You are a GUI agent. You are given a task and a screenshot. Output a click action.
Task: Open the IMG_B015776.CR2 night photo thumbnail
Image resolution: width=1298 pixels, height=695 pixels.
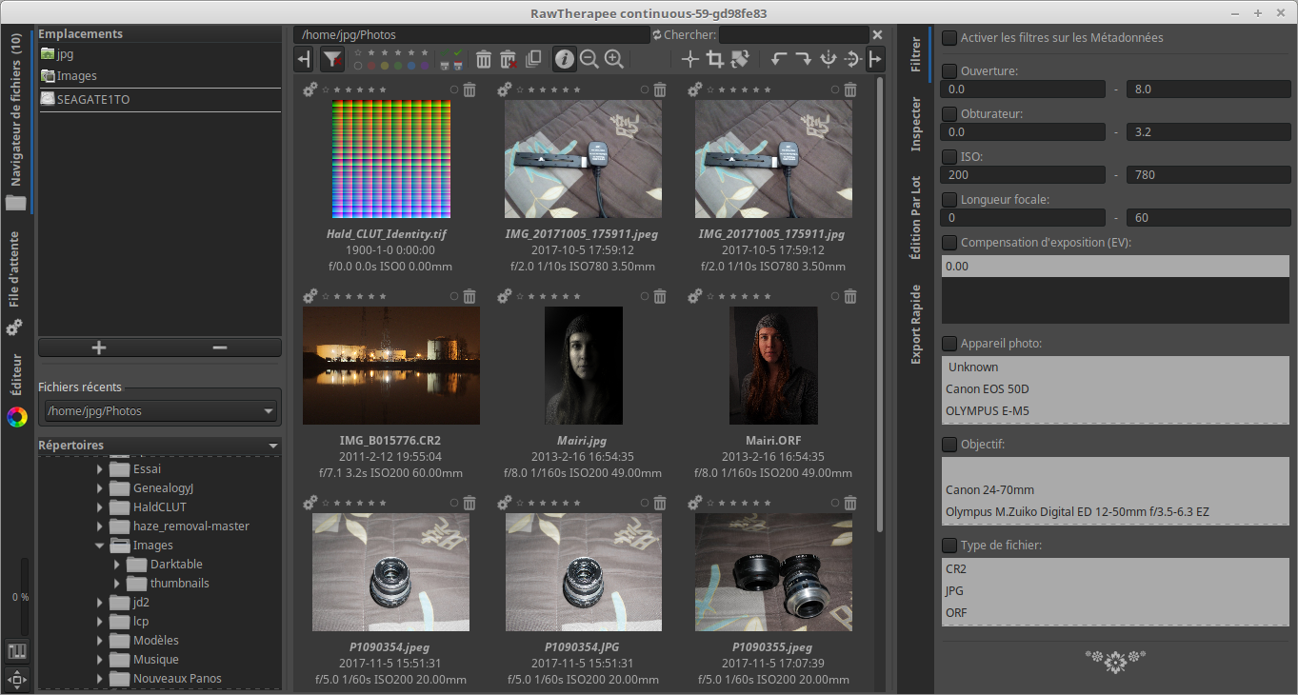tap(390, 366)
